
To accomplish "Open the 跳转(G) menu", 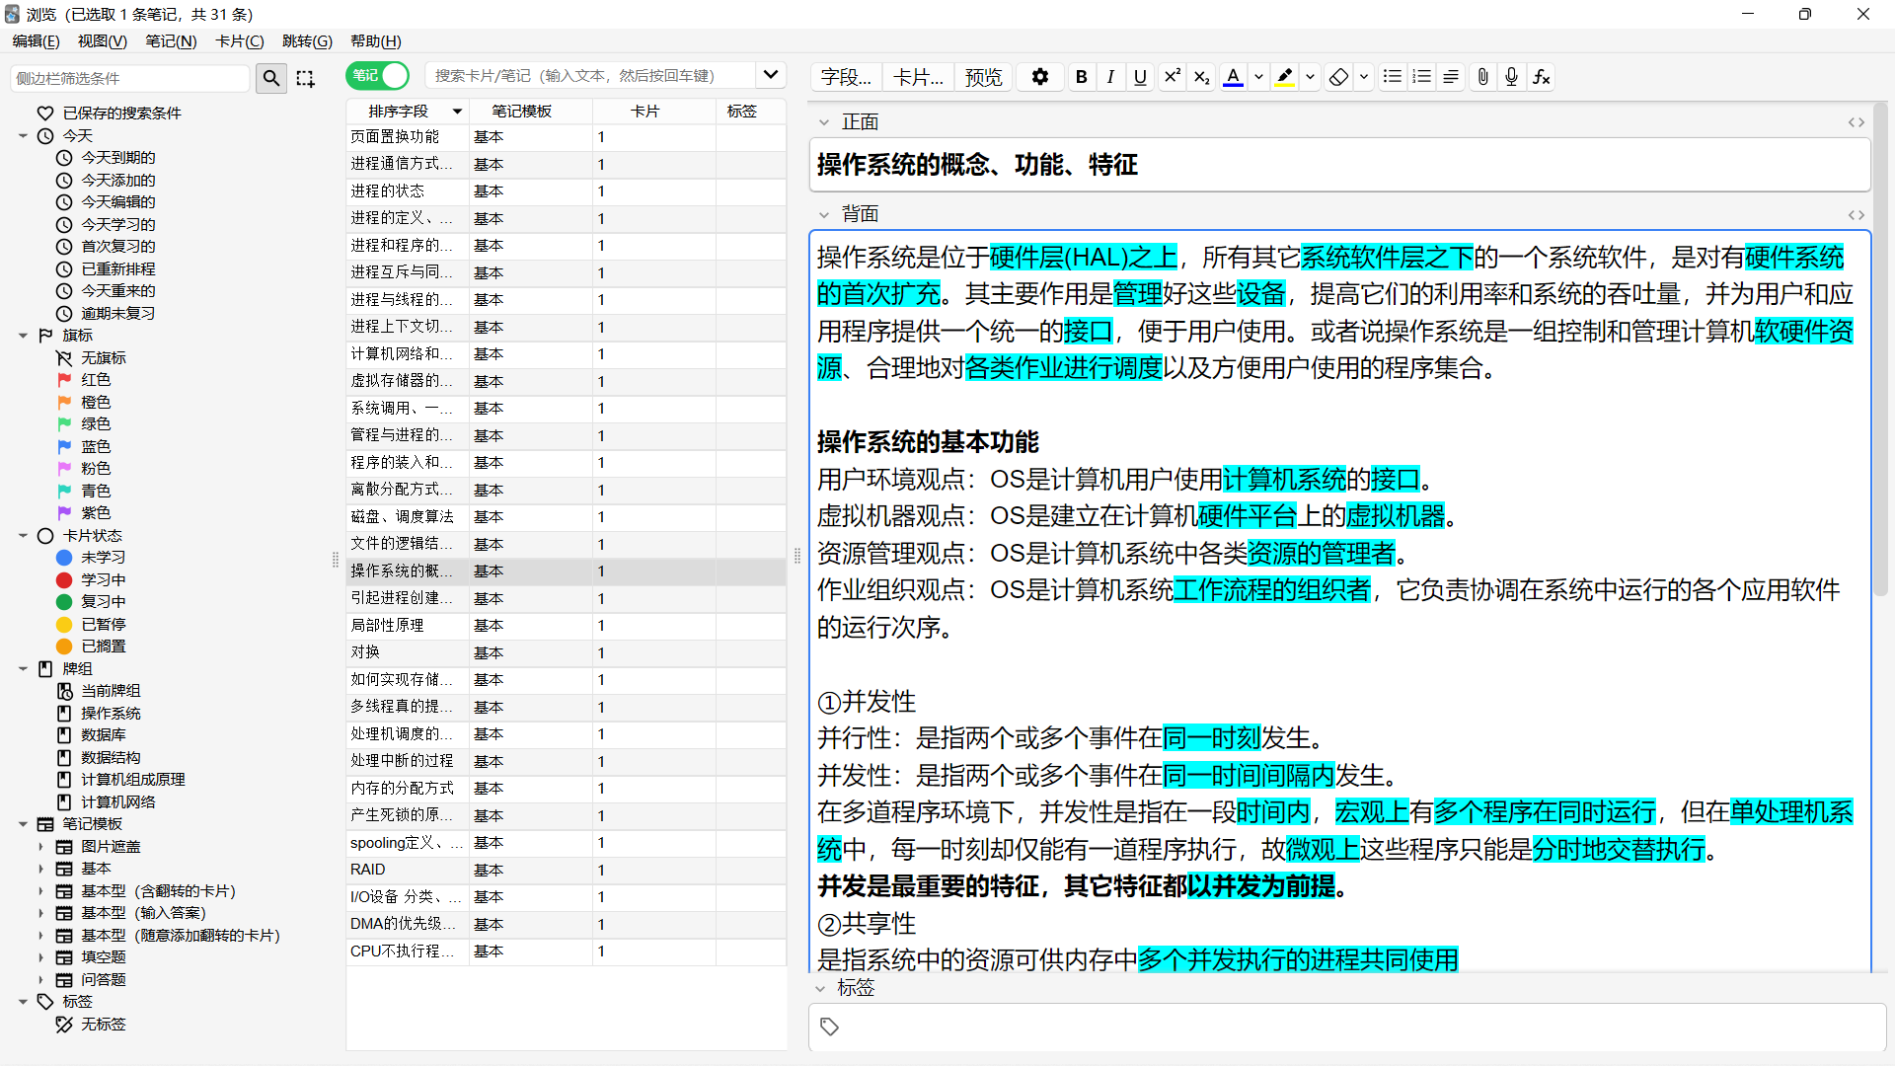I will [307, 41].
